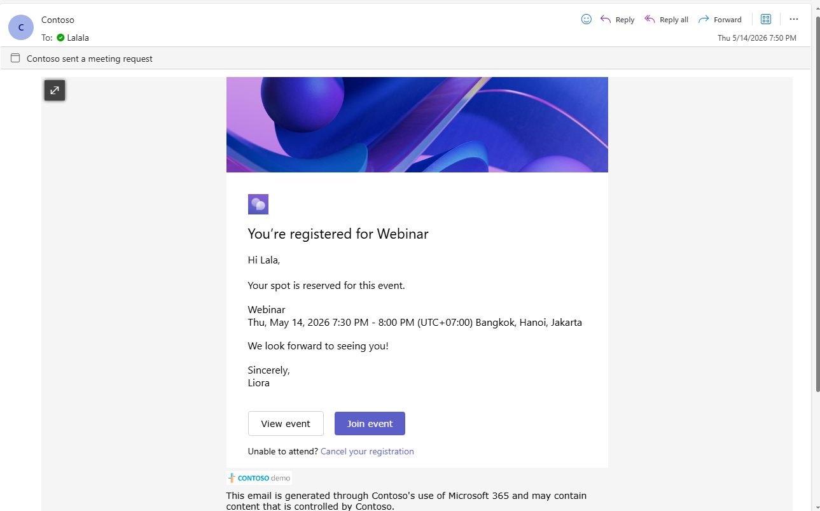Reply to the Contoso email

click(617, 20)
